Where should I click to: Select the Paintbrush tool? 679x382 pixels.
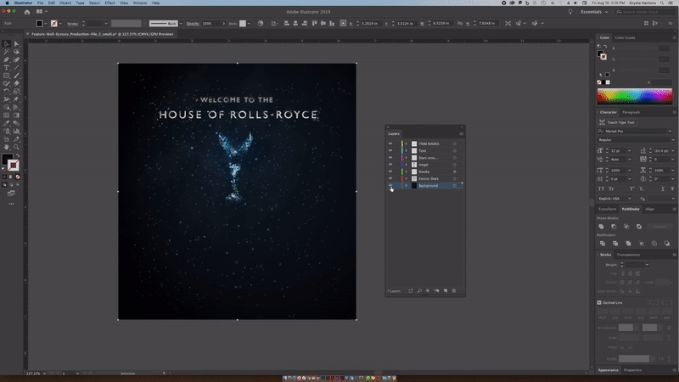(16, 76)
